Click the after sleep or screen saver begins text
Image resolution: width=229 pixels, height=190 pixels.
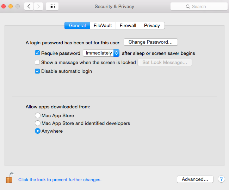159,53
